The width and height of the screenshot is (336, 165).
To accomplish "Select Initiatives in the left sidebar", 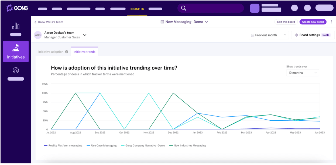I will pos(16,51).
